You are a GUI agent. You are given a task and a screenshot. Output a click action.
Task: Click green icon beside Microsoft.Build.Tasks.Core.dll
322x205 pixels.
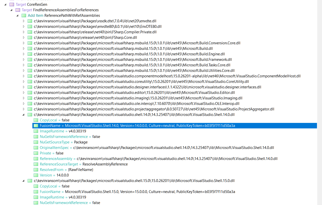pyautogui.click(x=30, y=65)
